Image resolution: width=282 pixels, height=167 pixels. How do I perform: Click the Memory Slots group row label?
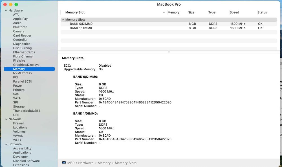pyautogui.click(x=75, y=20)
